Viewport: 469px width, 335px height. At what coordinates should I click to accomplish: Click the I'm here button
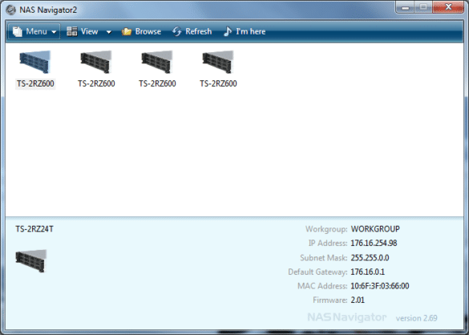tap(245, 31)
